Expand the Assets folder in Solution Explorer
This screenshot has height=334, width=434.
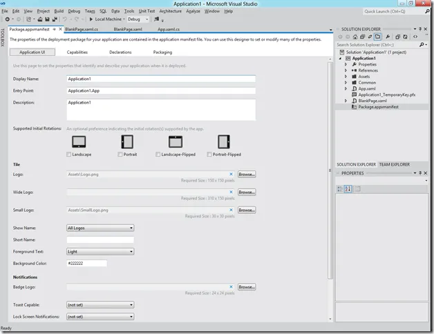(x=346, y=77)
